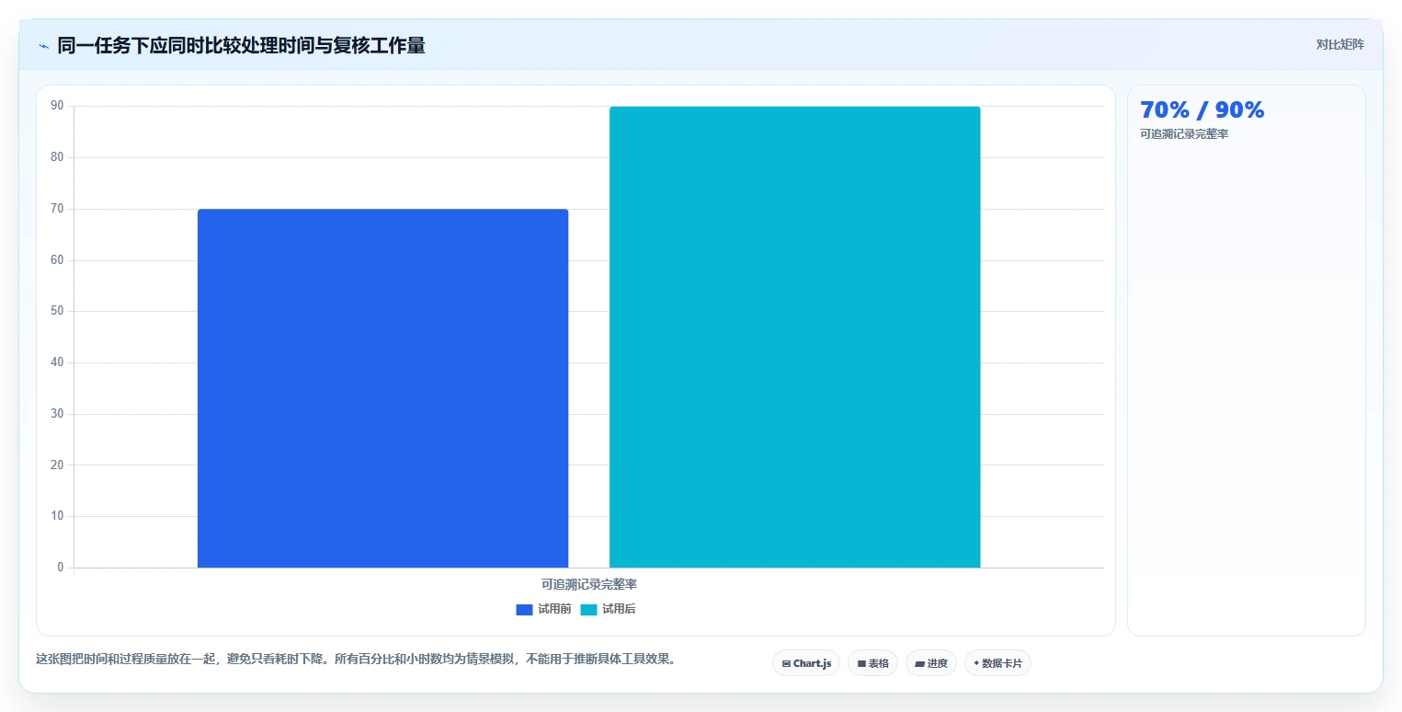Click the 可追溯记录完整率 x-axis label
Screen dimensions: 1402x712
589,584
